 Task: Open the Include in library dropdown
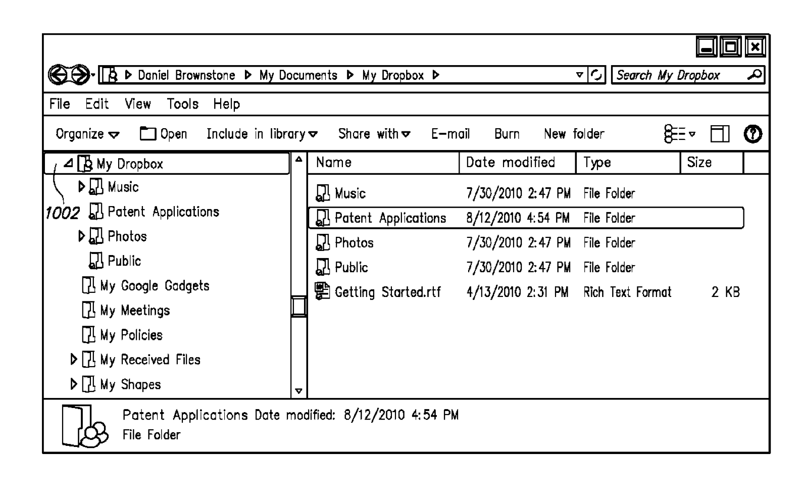tap(262, 134)
